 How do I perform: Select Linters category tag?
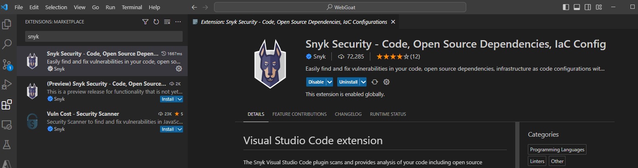[537, 161]
